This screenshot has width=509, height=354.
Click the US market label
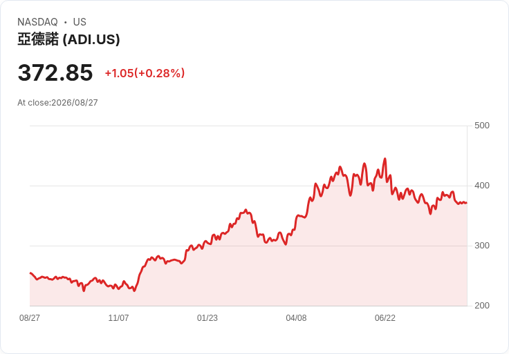(x=80, y=22)
